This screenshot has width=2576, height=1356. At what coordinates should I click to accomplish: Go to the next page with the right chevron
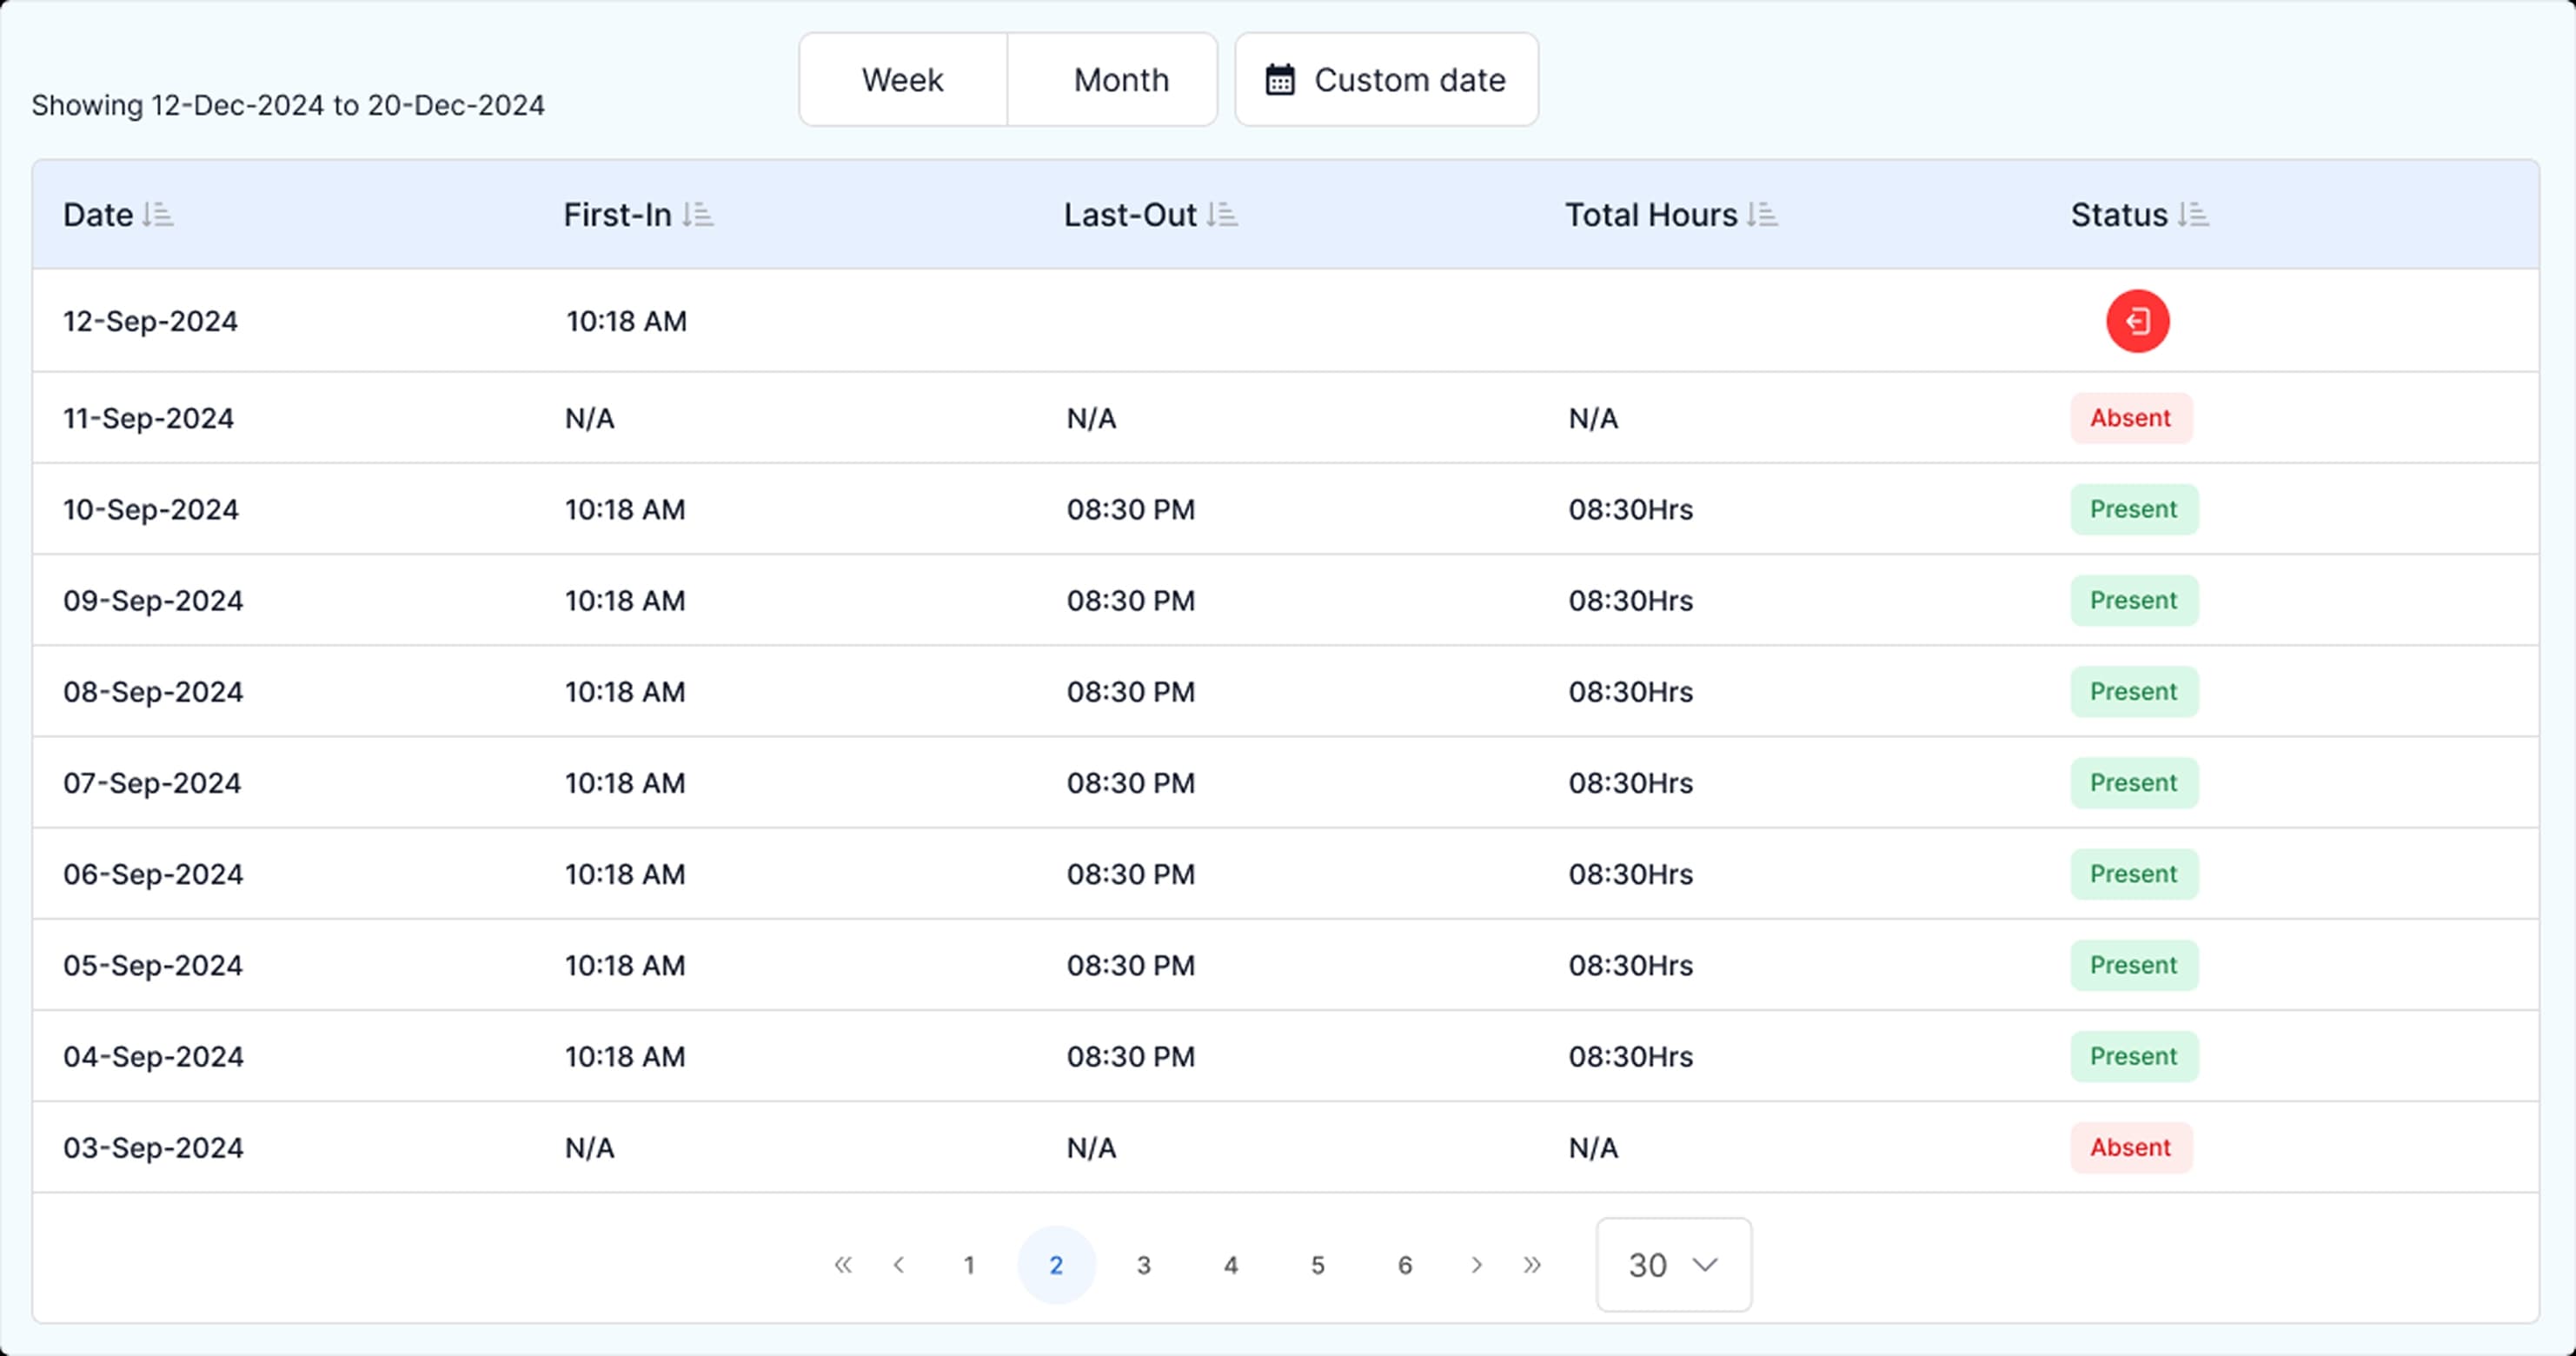pos(1476,1264)
